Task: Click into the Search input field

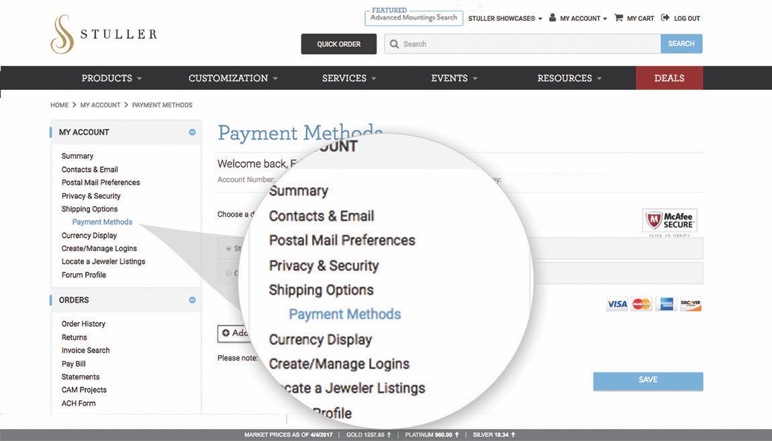Action: pos(522,44)
